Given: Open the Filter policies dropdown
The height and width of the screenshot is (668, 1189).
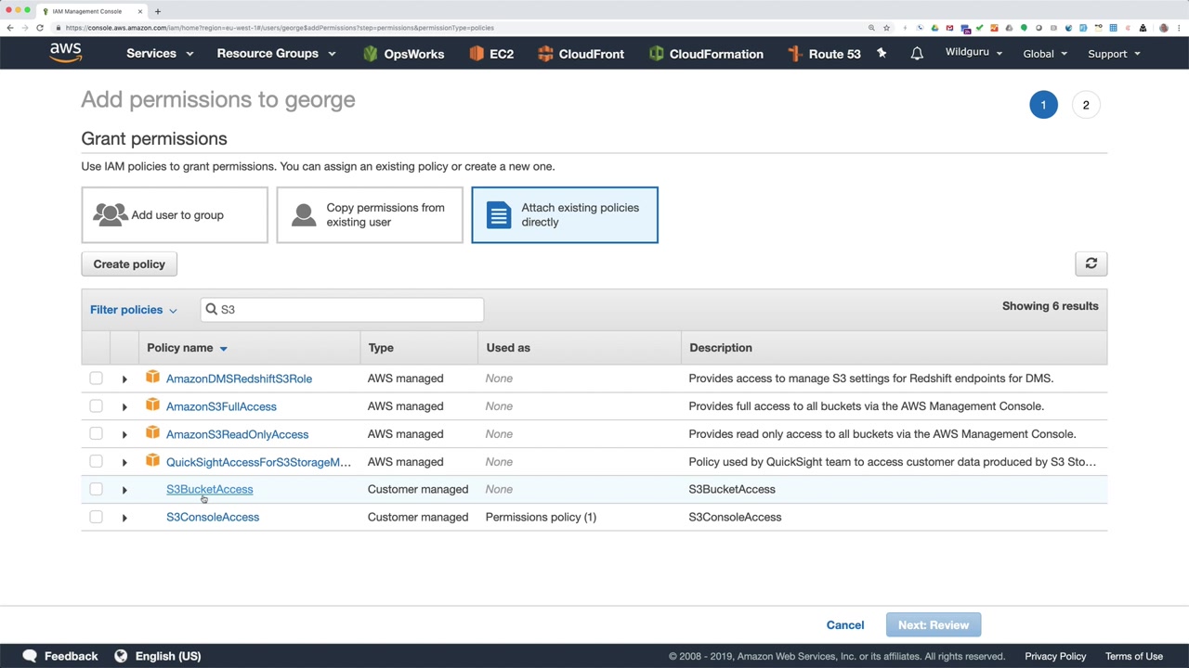Looking at the screenshot, I should pyautogui.click(x=133, y=310).
